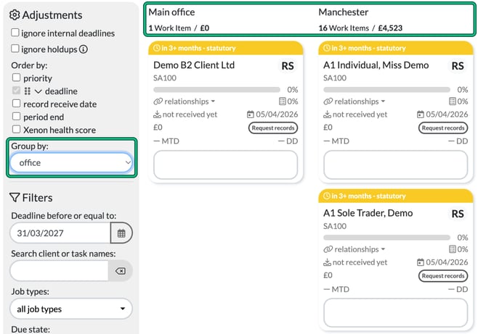The height and width of the screenshot is (334, 478).
Task: Enable ignore internal deadlines checkbox
Action: 15,33
